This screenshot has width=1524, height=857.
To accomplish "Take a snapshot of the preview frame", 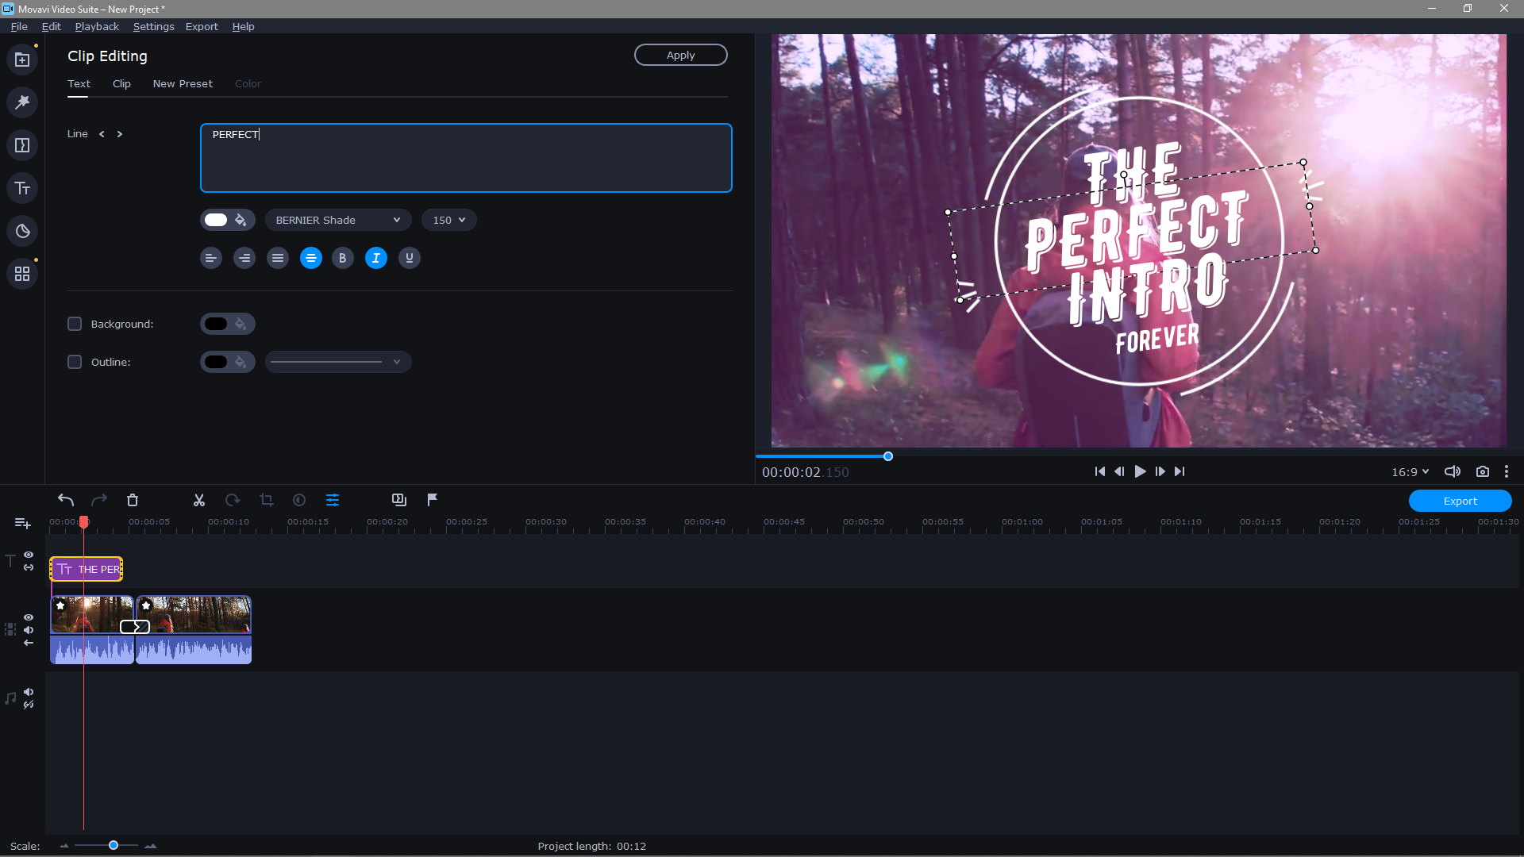I will (x=1483, y=471).
